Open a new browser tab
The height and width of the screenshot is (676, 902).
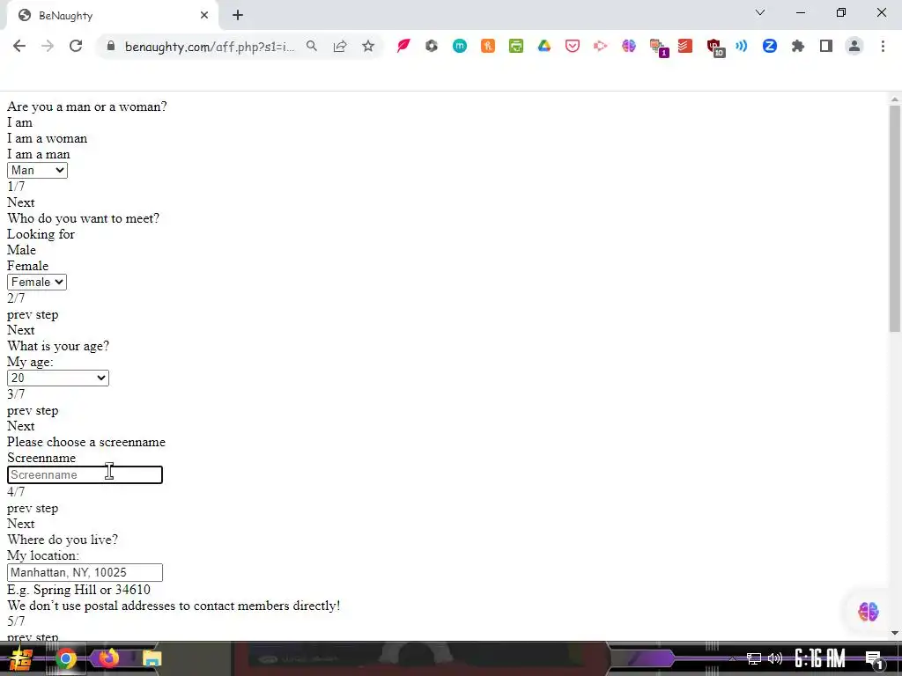(x=238, y=15)
